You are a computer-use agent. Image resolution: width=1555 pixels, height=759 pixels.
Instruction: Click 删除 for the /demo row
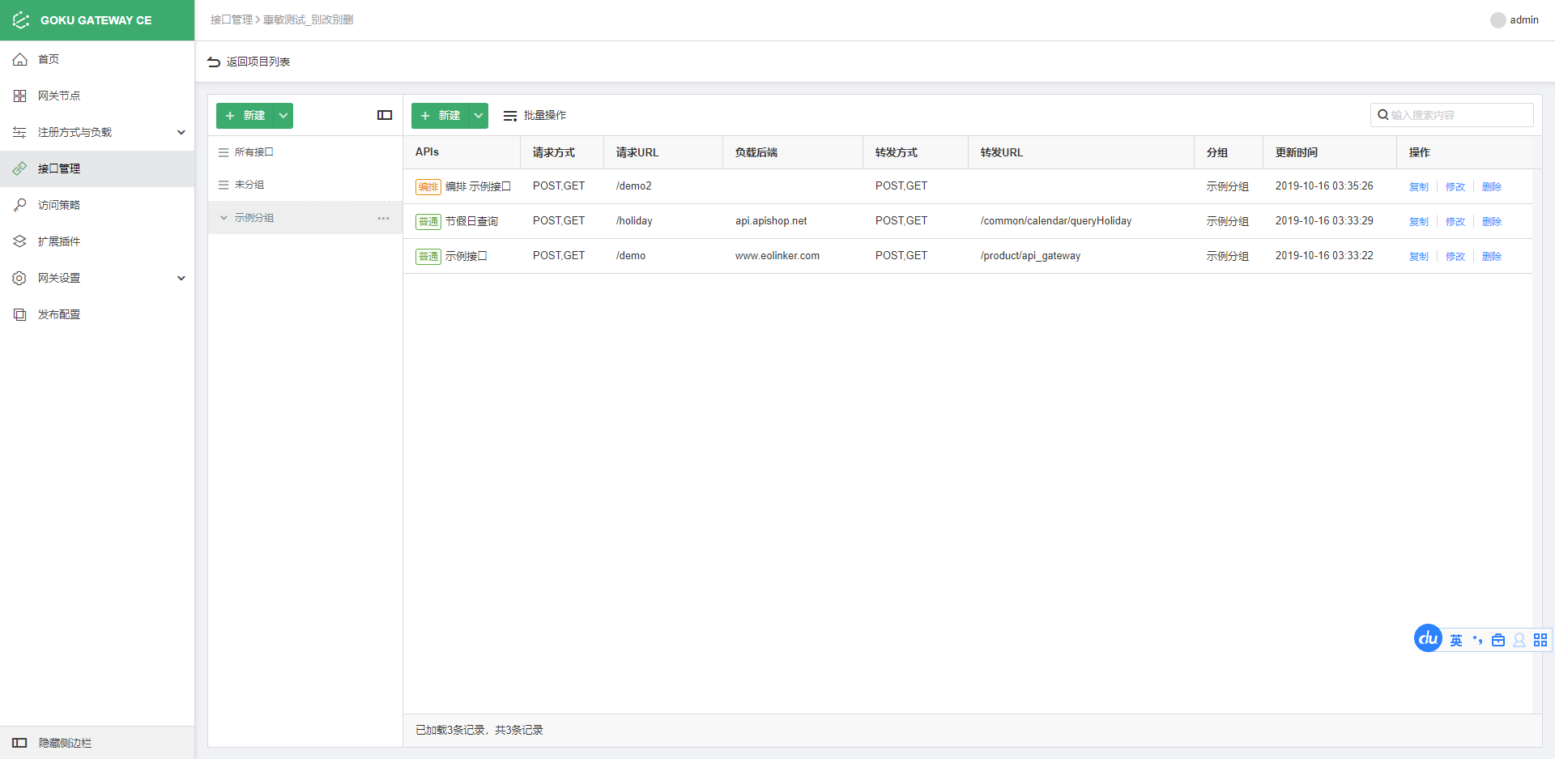(1492, 257)
